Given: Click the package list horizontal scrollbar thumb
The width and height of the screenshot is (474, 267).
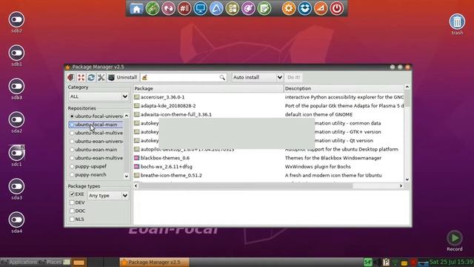Looking at the screenshot, I should click(x=245, y=186).
